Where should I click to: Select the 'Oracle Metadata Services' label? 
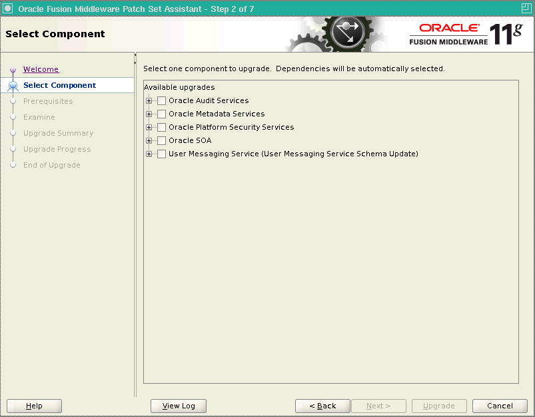coord(217,114)
